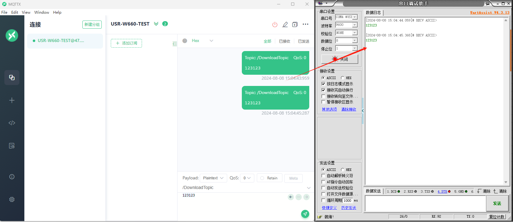Click the plus new connection sidebar icon
The height and width of the screenshot is (222, 513).
pos(12,100)
